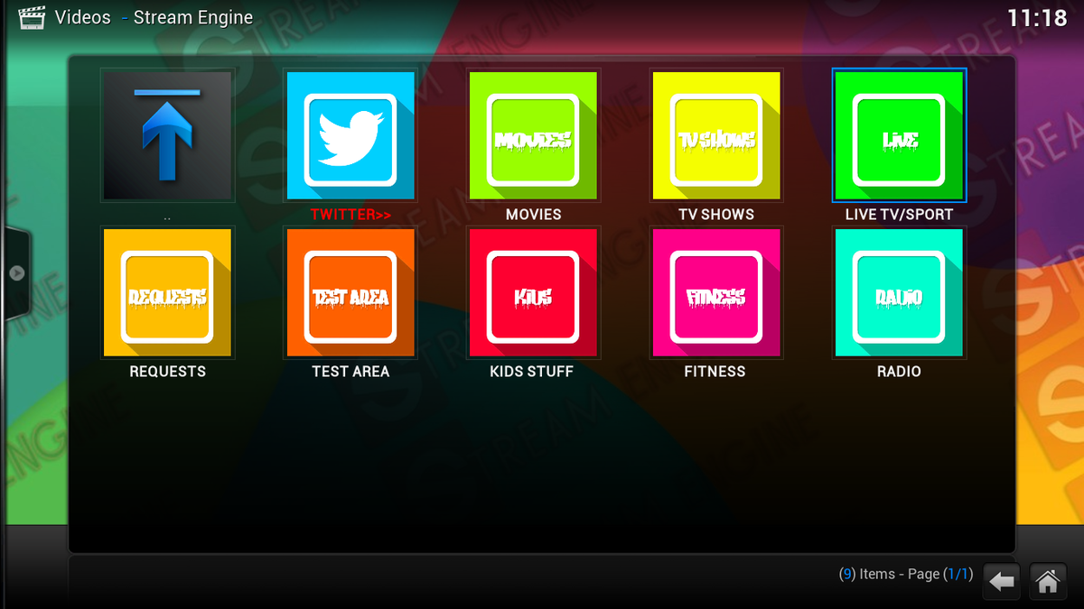Select the FITNESS tile
This screenshot has width=1084, height=609.
716,291
